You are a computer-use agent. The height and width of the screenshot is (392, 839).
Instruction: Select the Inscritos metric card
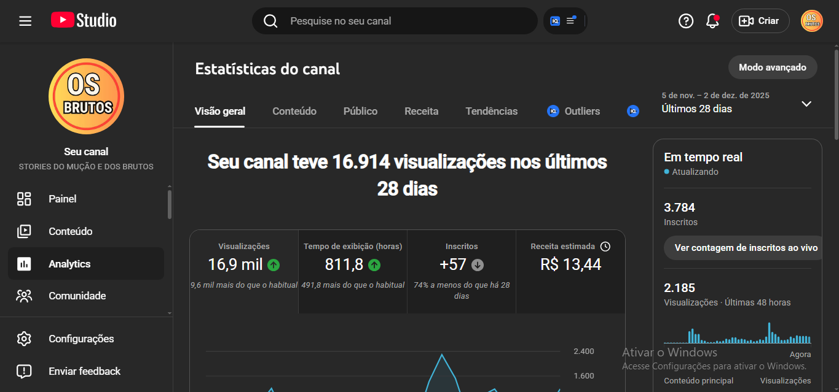coord(462,272)
